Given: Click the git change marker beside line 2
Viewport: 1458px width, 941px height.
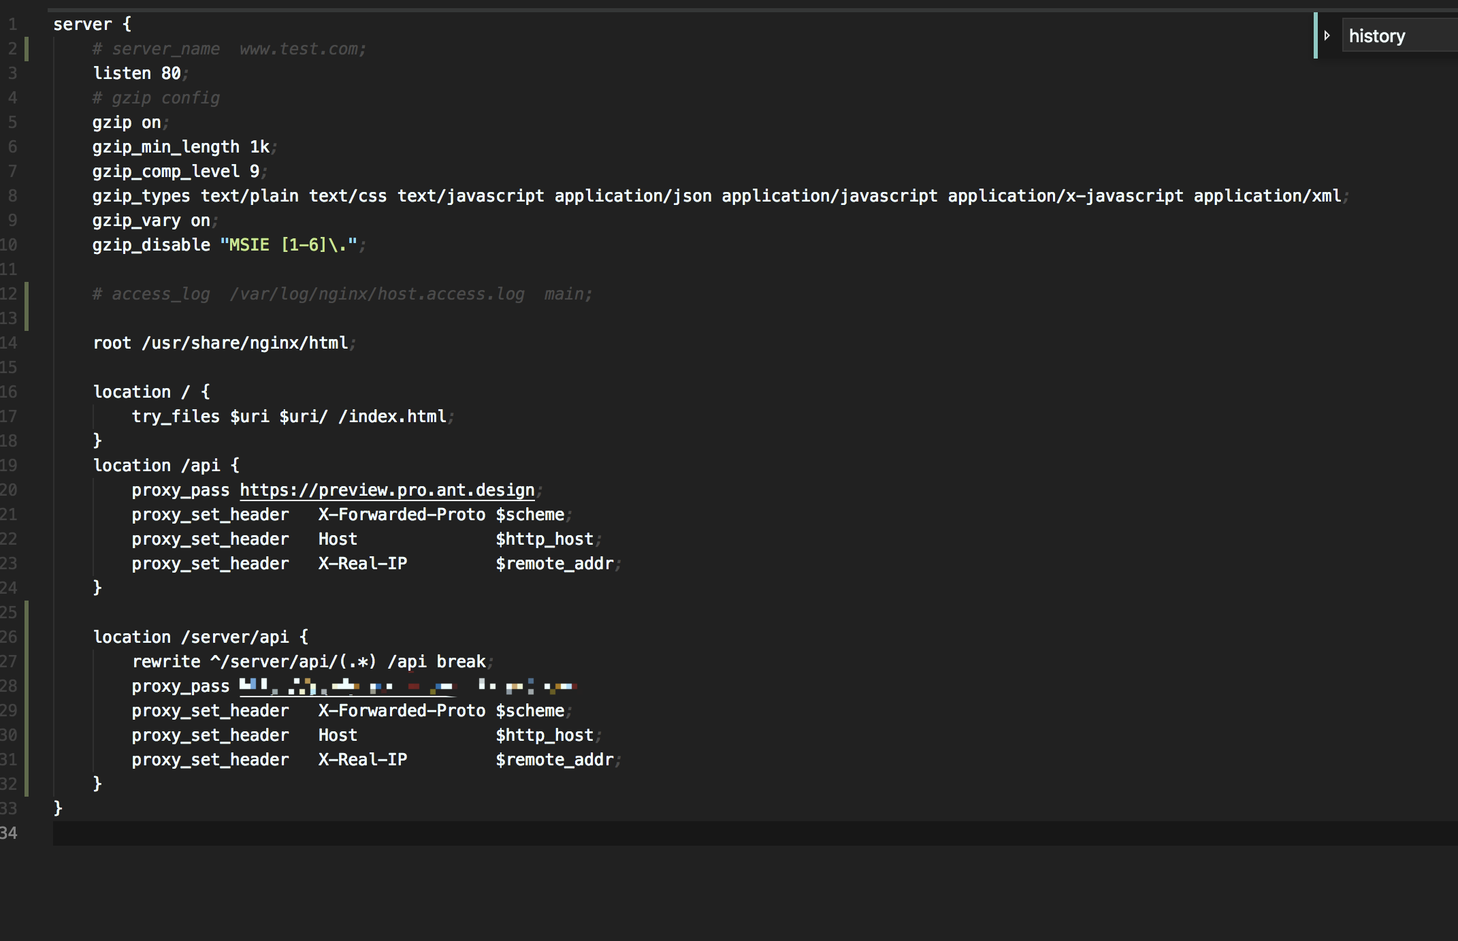Looking at the screenshot, I should 27,49.
